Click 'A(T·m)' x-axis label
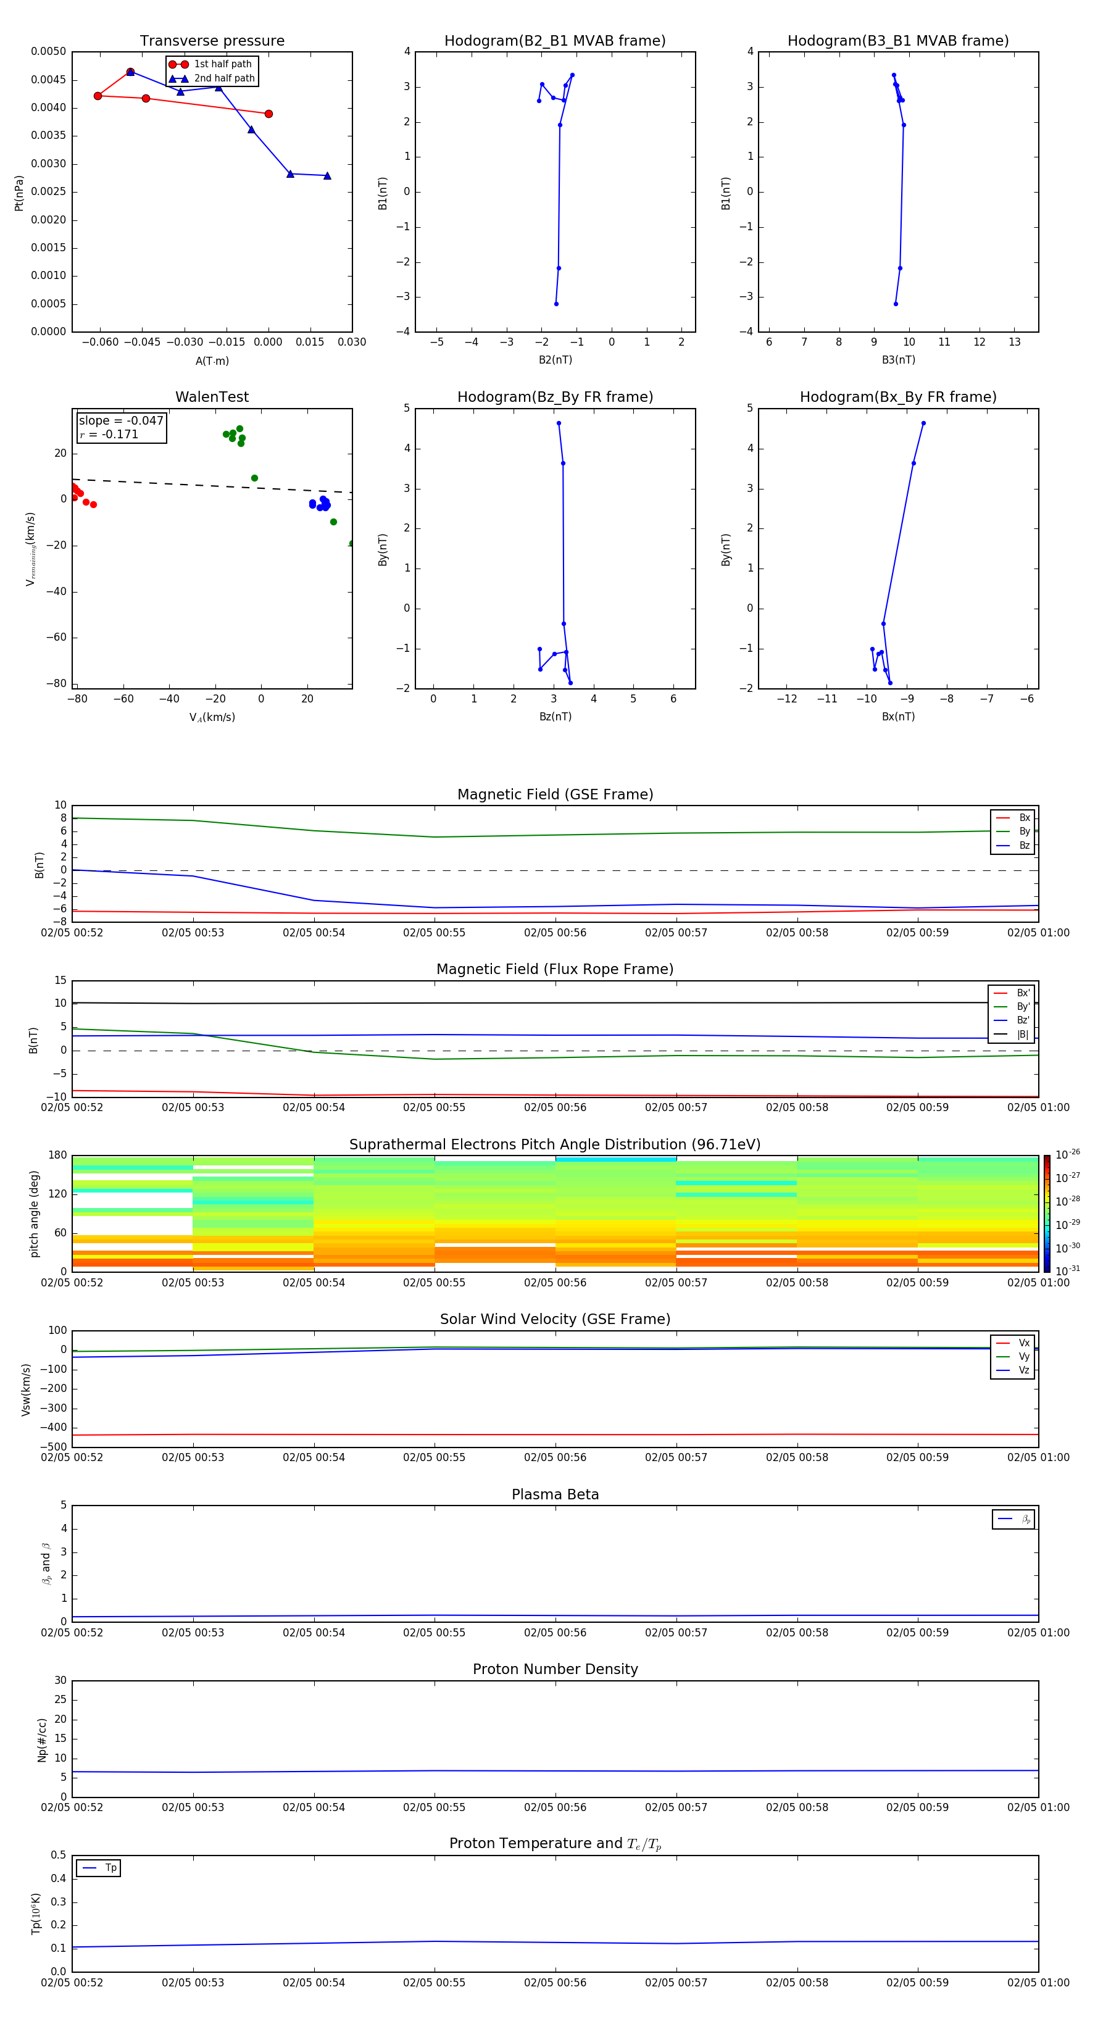 click(212, 361)
